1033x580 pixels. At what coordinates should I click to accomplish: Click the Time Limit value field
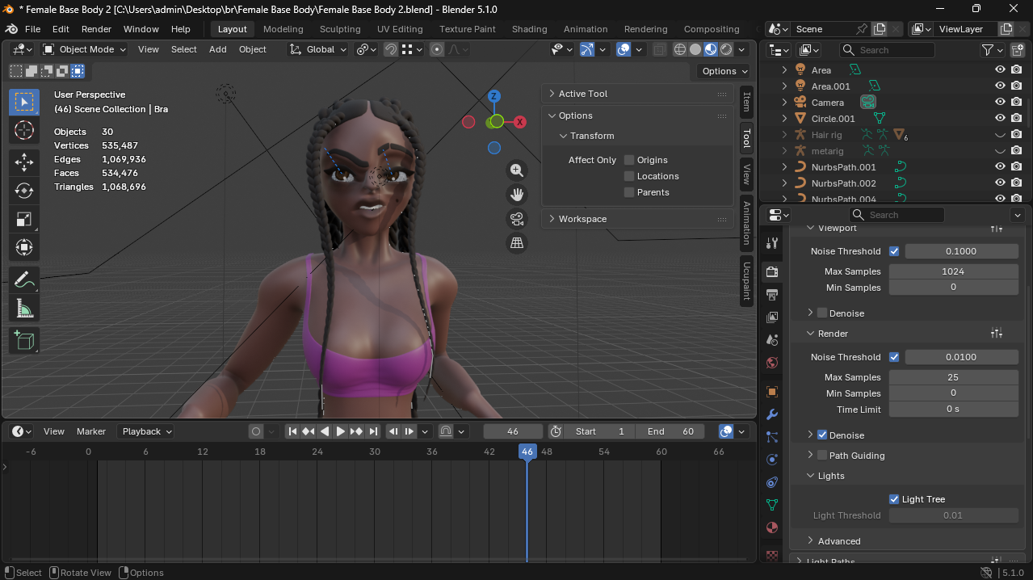953,410
